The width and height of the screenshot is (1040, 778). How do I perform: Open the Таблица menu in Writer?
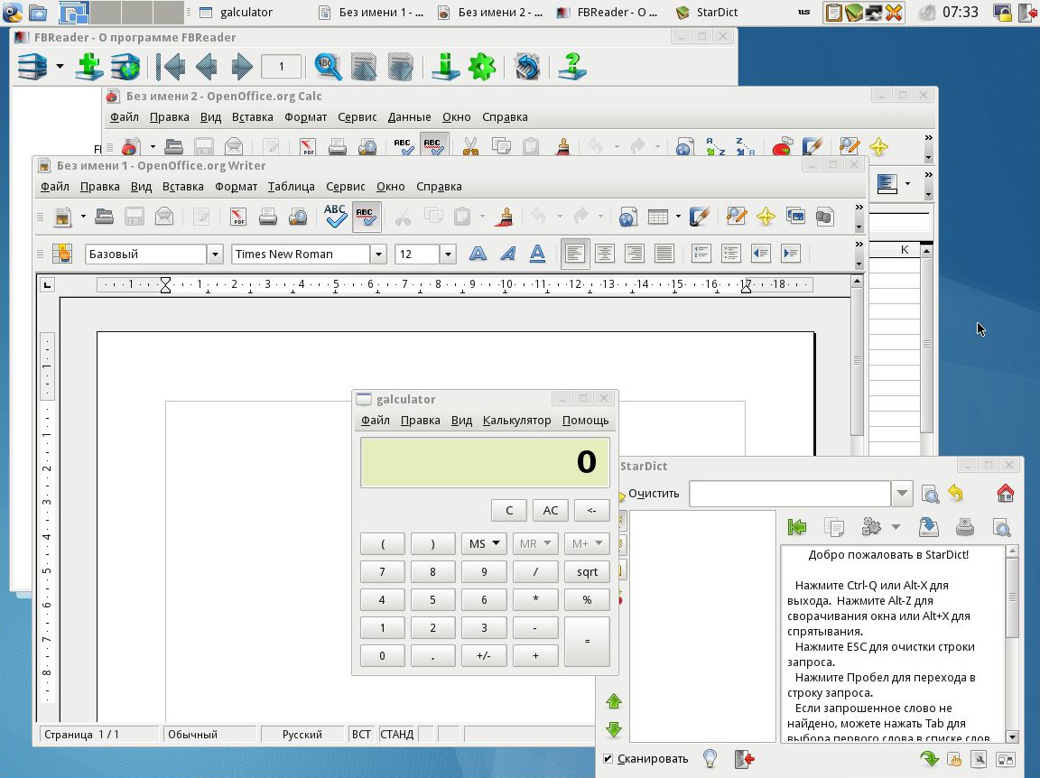291,187
